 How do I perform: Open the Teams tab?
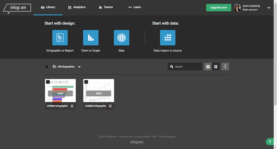pyautogui.click(x=106, y=7)
